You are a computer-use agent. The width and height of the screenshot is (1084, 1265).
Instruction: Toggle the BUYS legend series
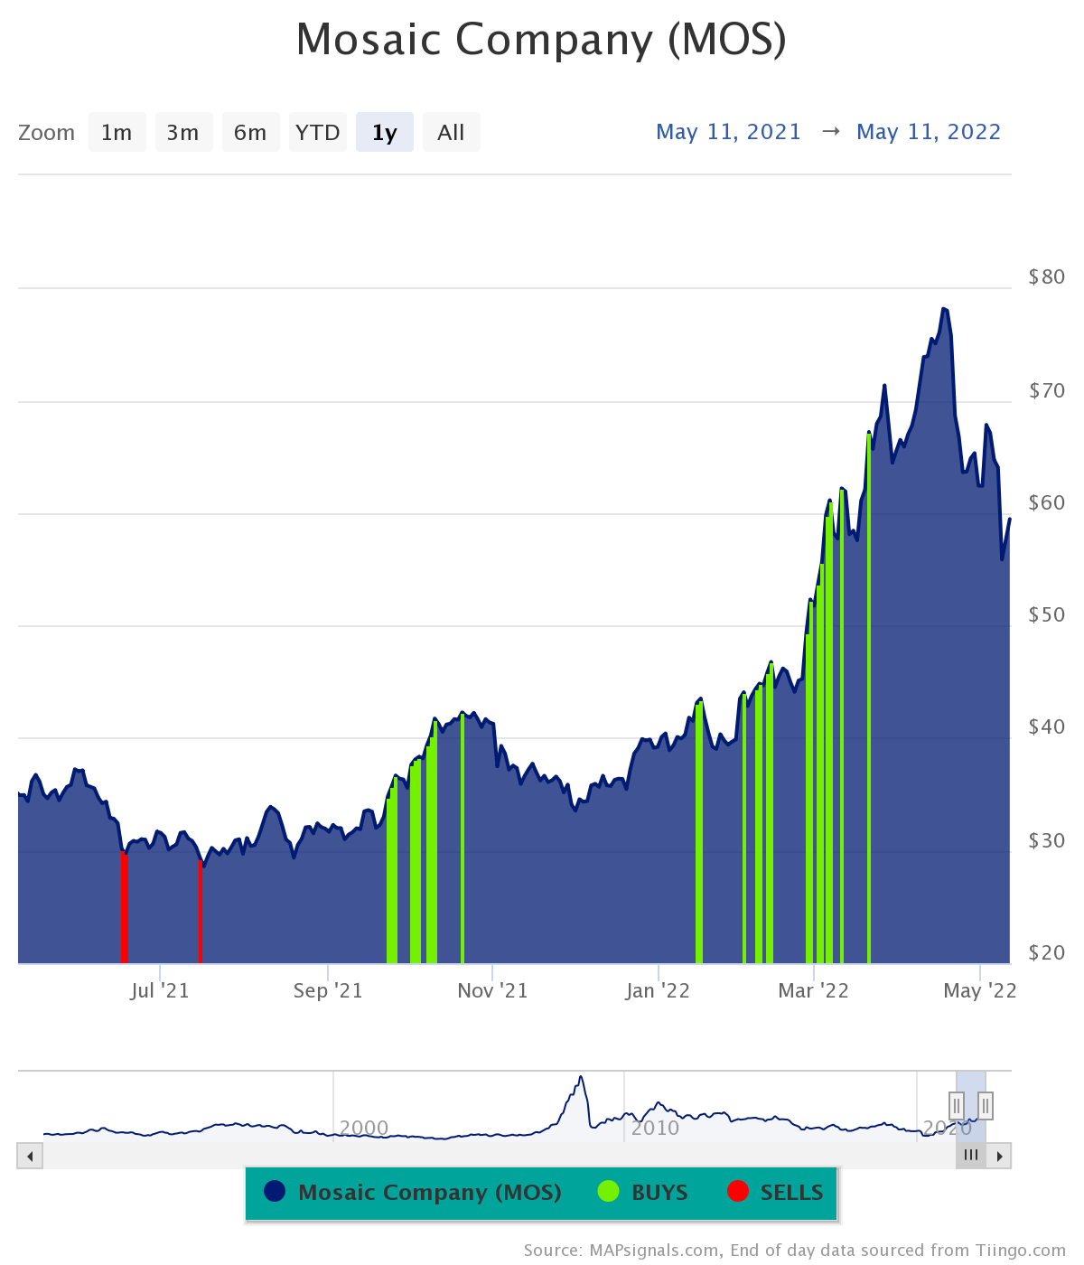point(643,1193)
